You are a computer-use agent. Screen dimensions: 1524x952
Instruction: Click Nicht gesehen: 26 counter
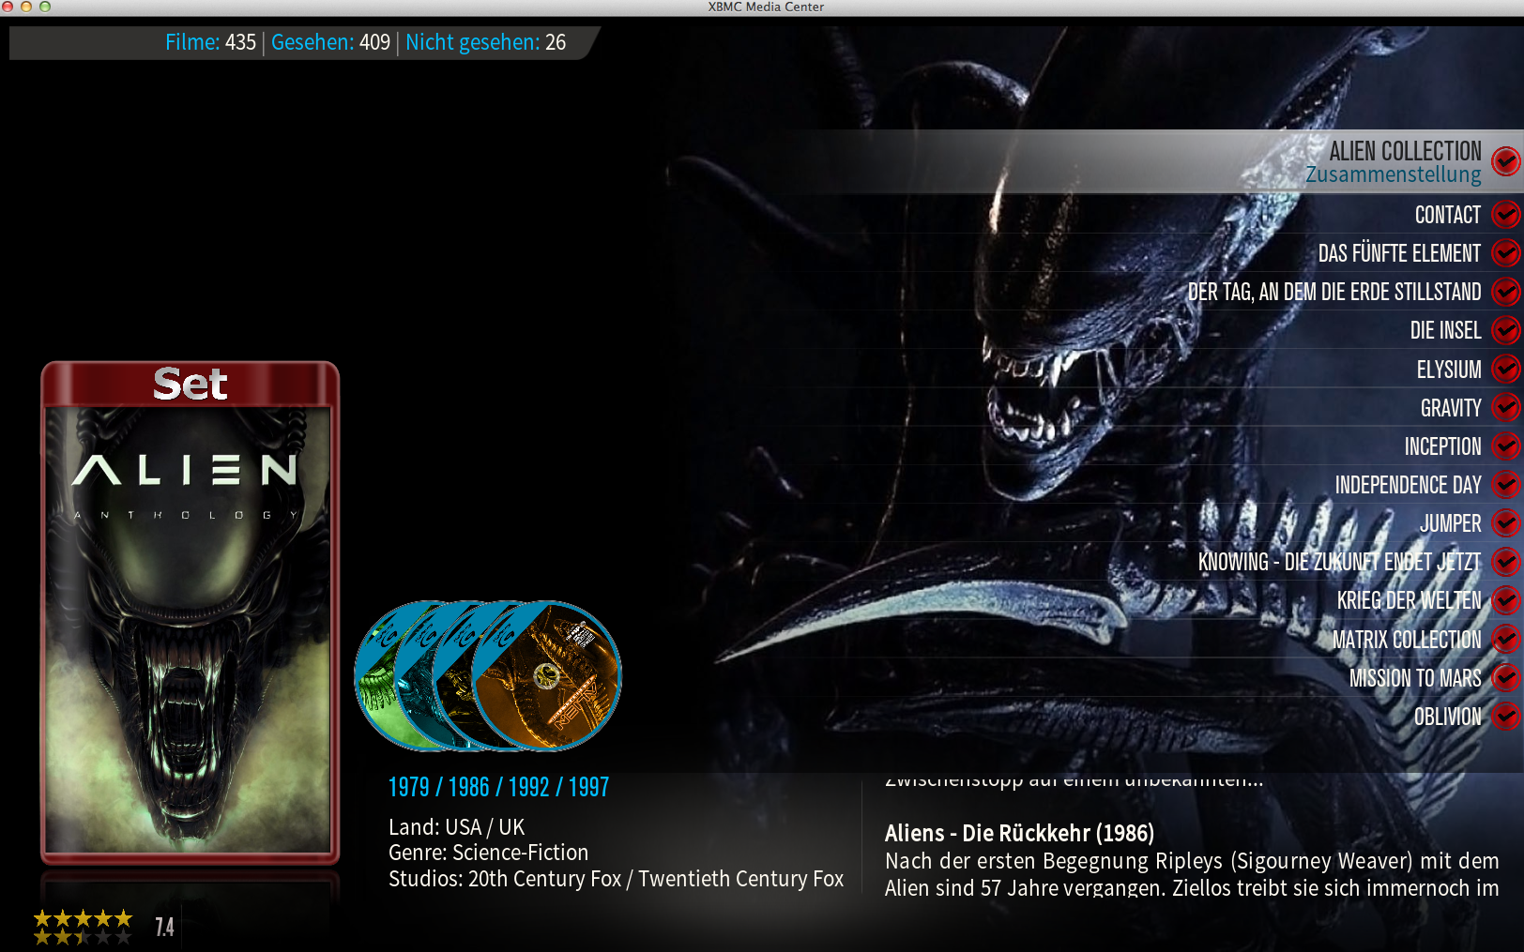[485, 42]
